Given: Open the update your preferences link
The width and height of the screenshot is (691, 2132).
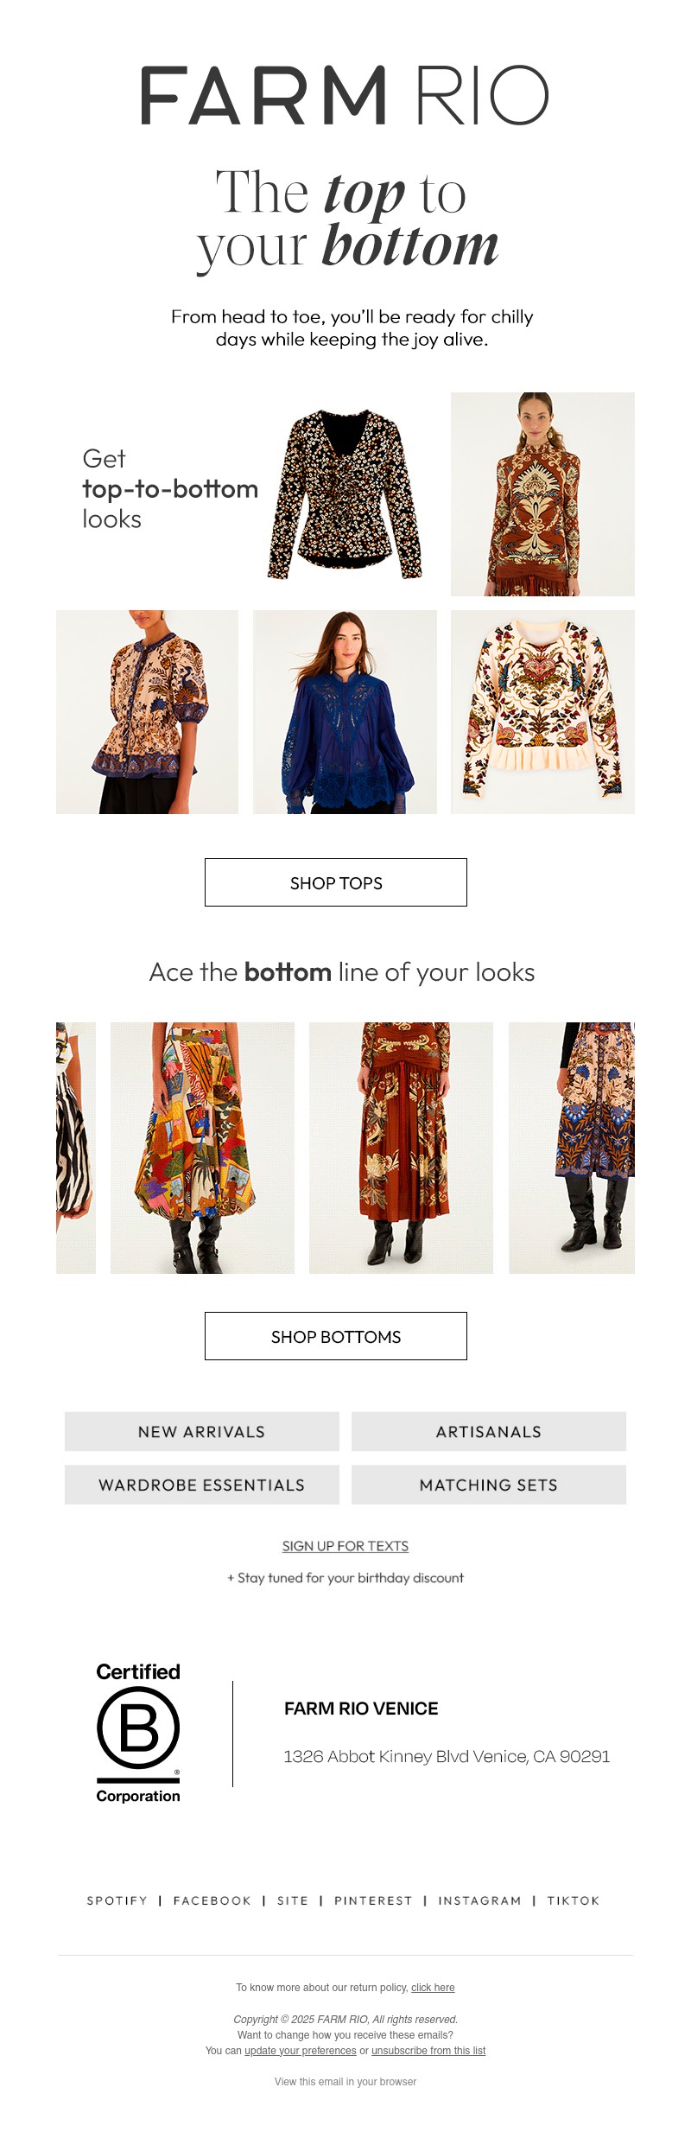Looking at the screenshot, I should click(x=300, y=2051).
